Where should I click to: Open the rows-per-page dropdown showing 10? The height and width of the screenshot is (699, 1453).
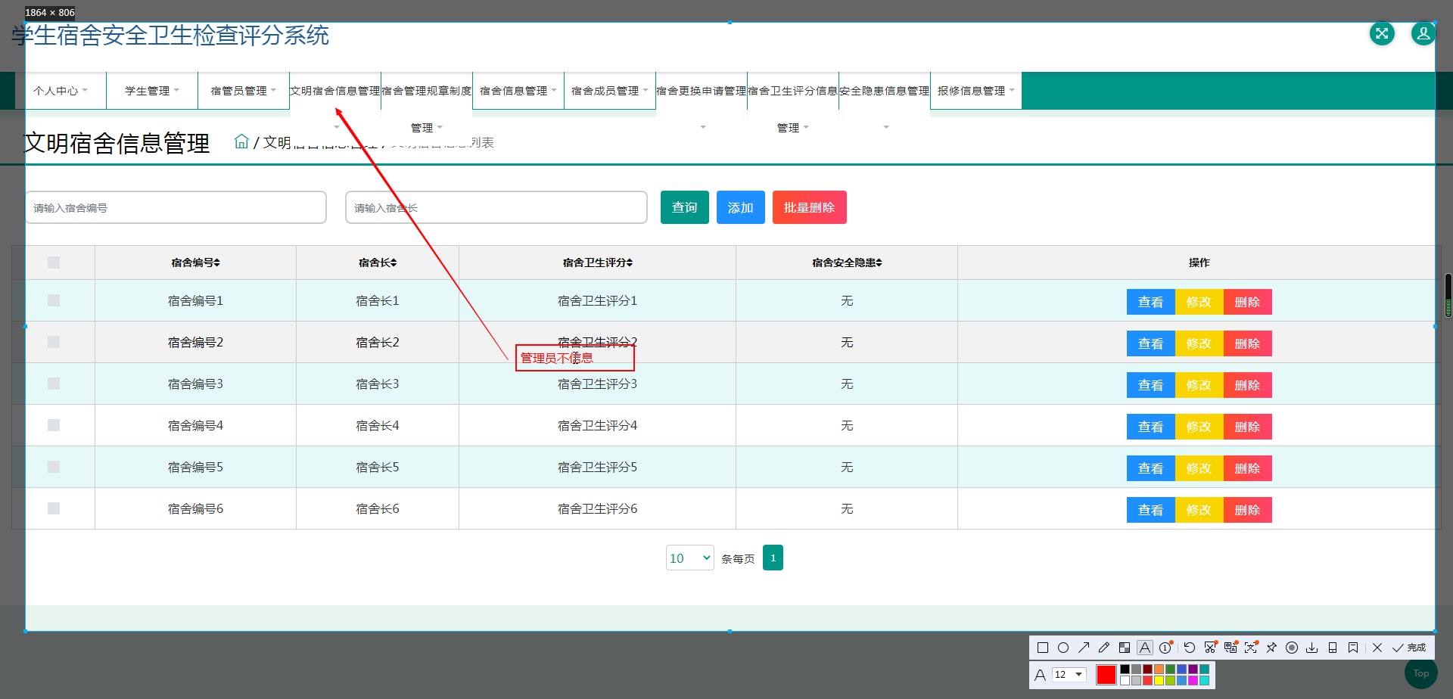(x=689, y=558)
